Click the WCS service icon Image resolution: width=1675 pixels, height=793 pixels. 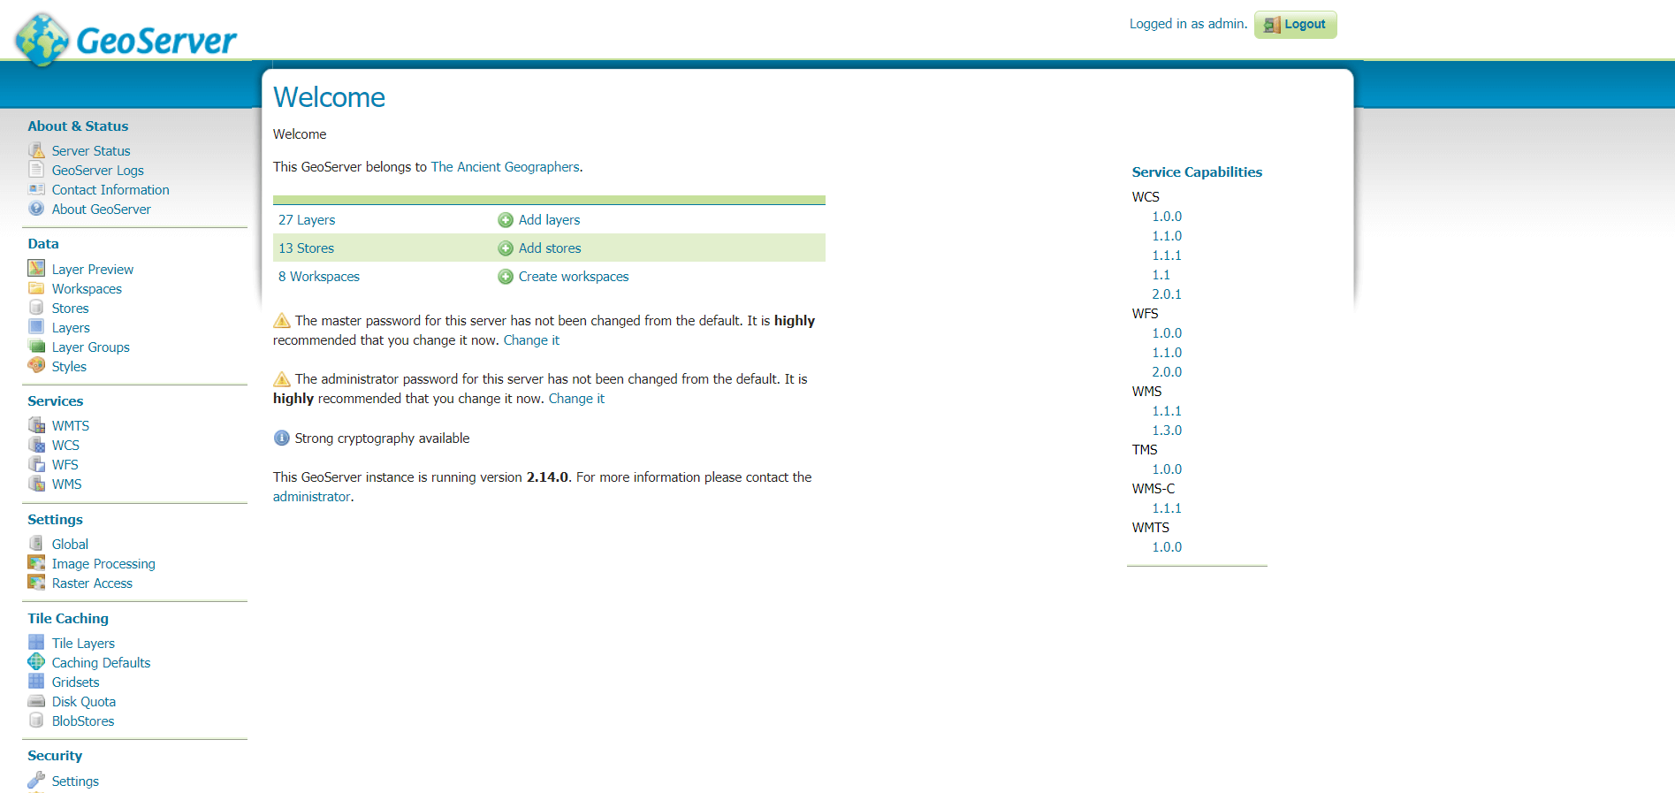coord(36,445)
